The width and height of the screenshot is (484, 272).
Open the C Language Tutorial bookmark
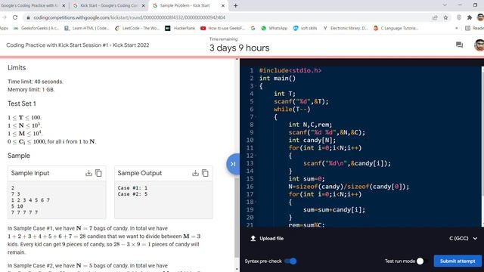point(396,28)
